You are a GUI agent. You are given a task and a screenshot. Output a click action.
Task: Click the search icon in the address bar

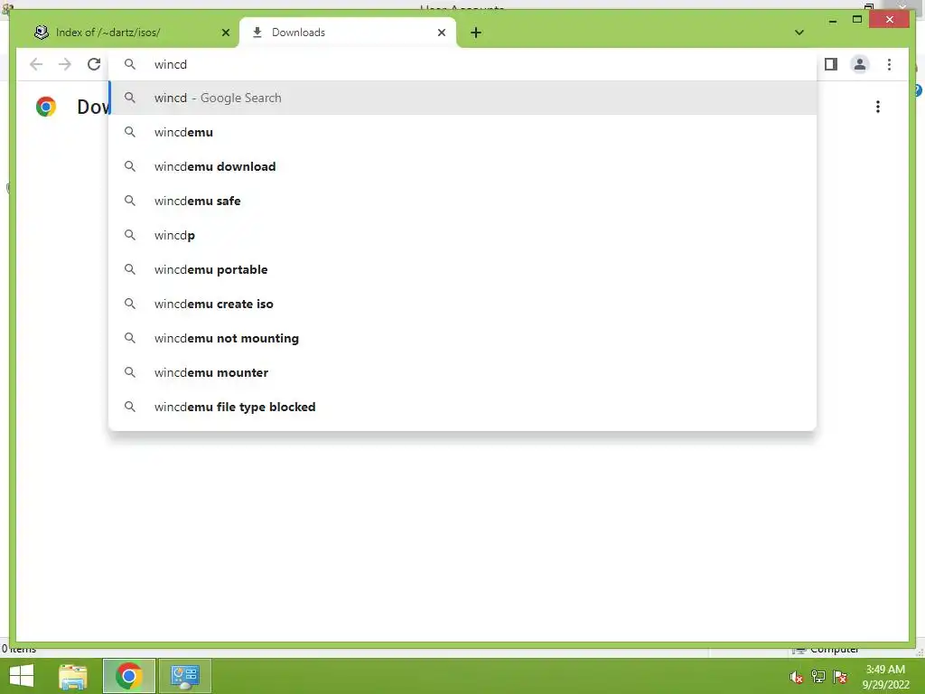[x=130, y=64]
